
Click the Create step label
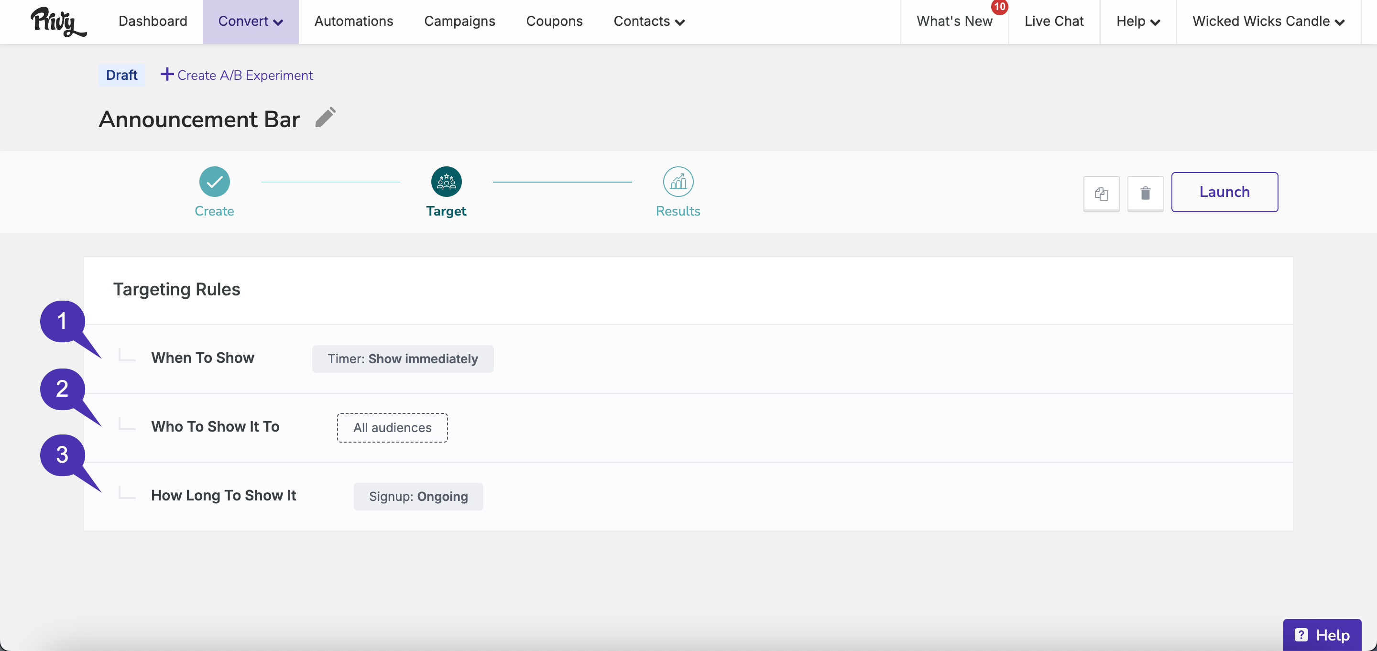click(x=214, y=211)
